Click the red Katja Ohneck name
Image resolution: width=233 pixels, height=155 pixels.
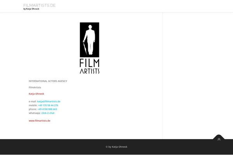pyautogui.click(x=37, y=94)
